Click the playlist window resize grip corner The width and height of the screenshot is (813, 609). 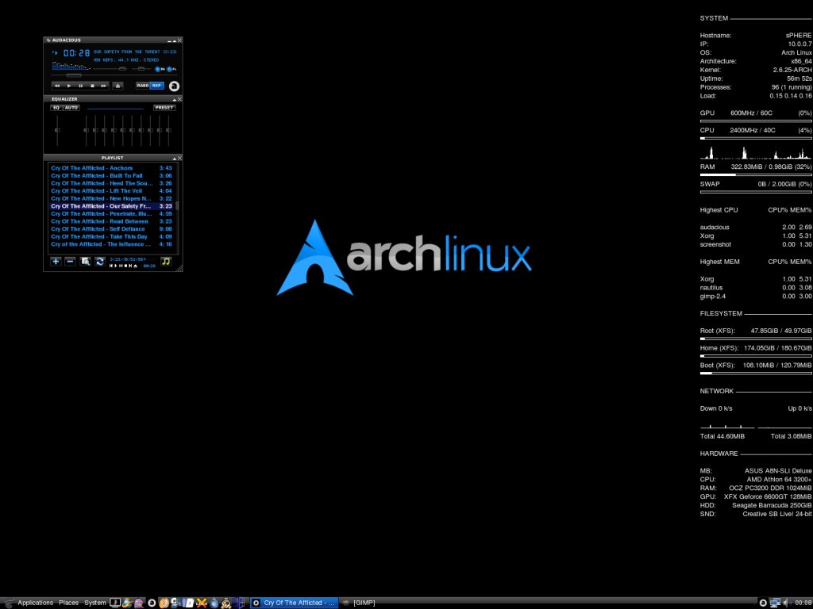tap(179, 268)
